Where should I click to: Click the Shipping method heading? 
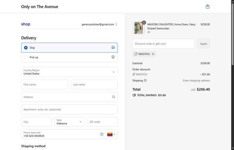pos(33,146)
